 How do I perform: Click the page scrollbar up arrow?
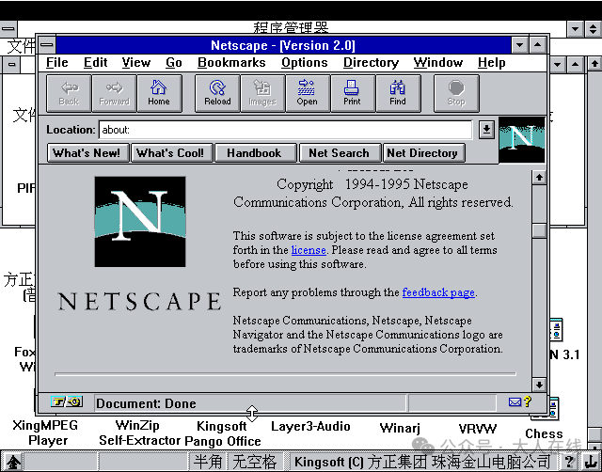point(539,178)
